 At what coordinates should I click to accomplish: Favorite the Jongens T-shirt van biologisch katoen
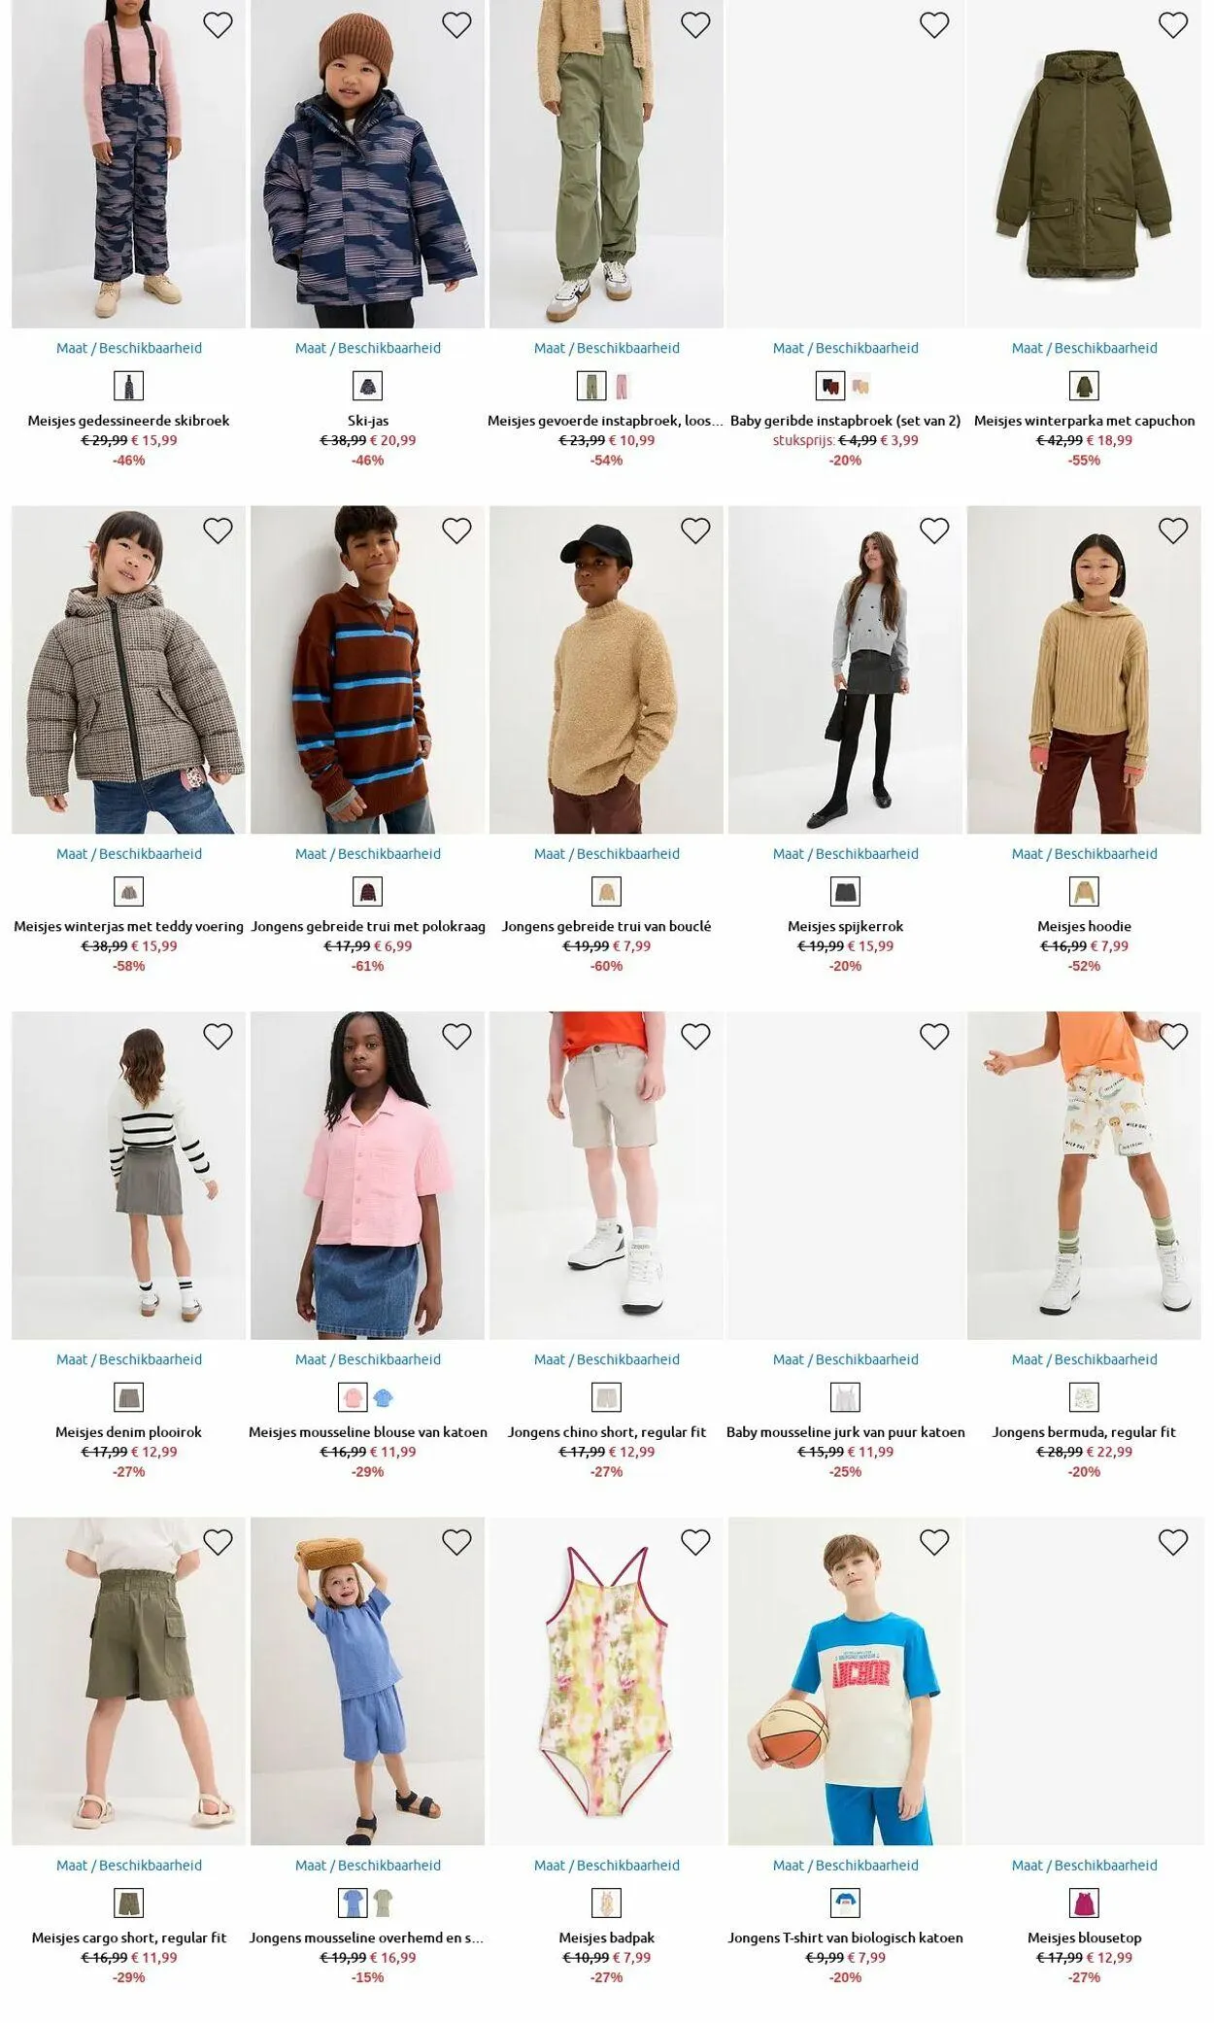tap(934, 1542)
